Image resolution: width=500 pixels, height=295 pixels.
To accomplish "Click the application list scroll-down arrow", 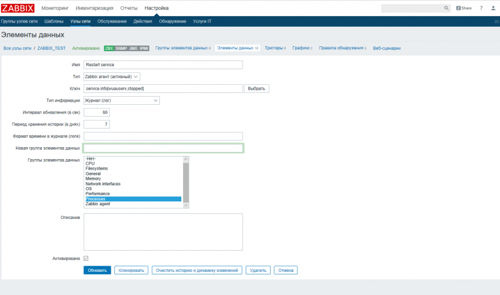I will tap(186, 205).
